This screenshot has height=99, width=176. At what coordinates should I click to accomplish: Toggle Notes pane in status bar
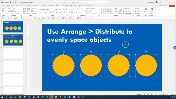click(139, 94)
